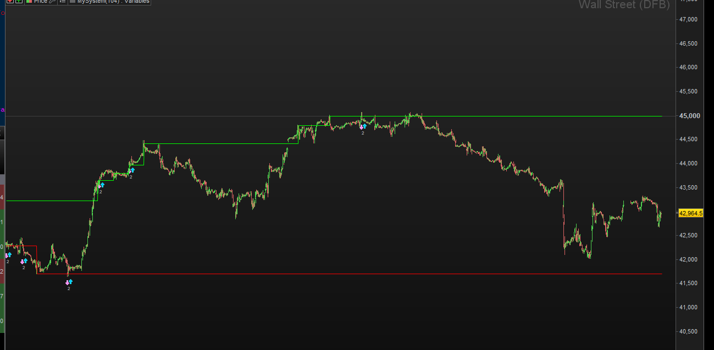Screen dimensions: 714x350
Task: Click the yellow 42,964.5 current price tag
Action: pos(691,213)
